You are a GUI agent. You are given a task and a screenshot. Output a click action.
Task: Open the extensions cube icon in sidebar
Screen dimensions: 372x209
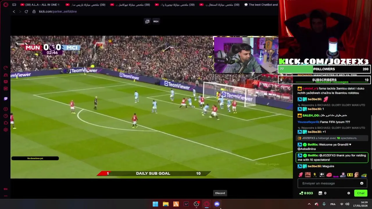click(x=6, y=123)
